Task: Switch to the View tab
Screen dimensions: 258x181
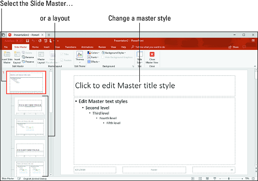Action: click(113, 47)
